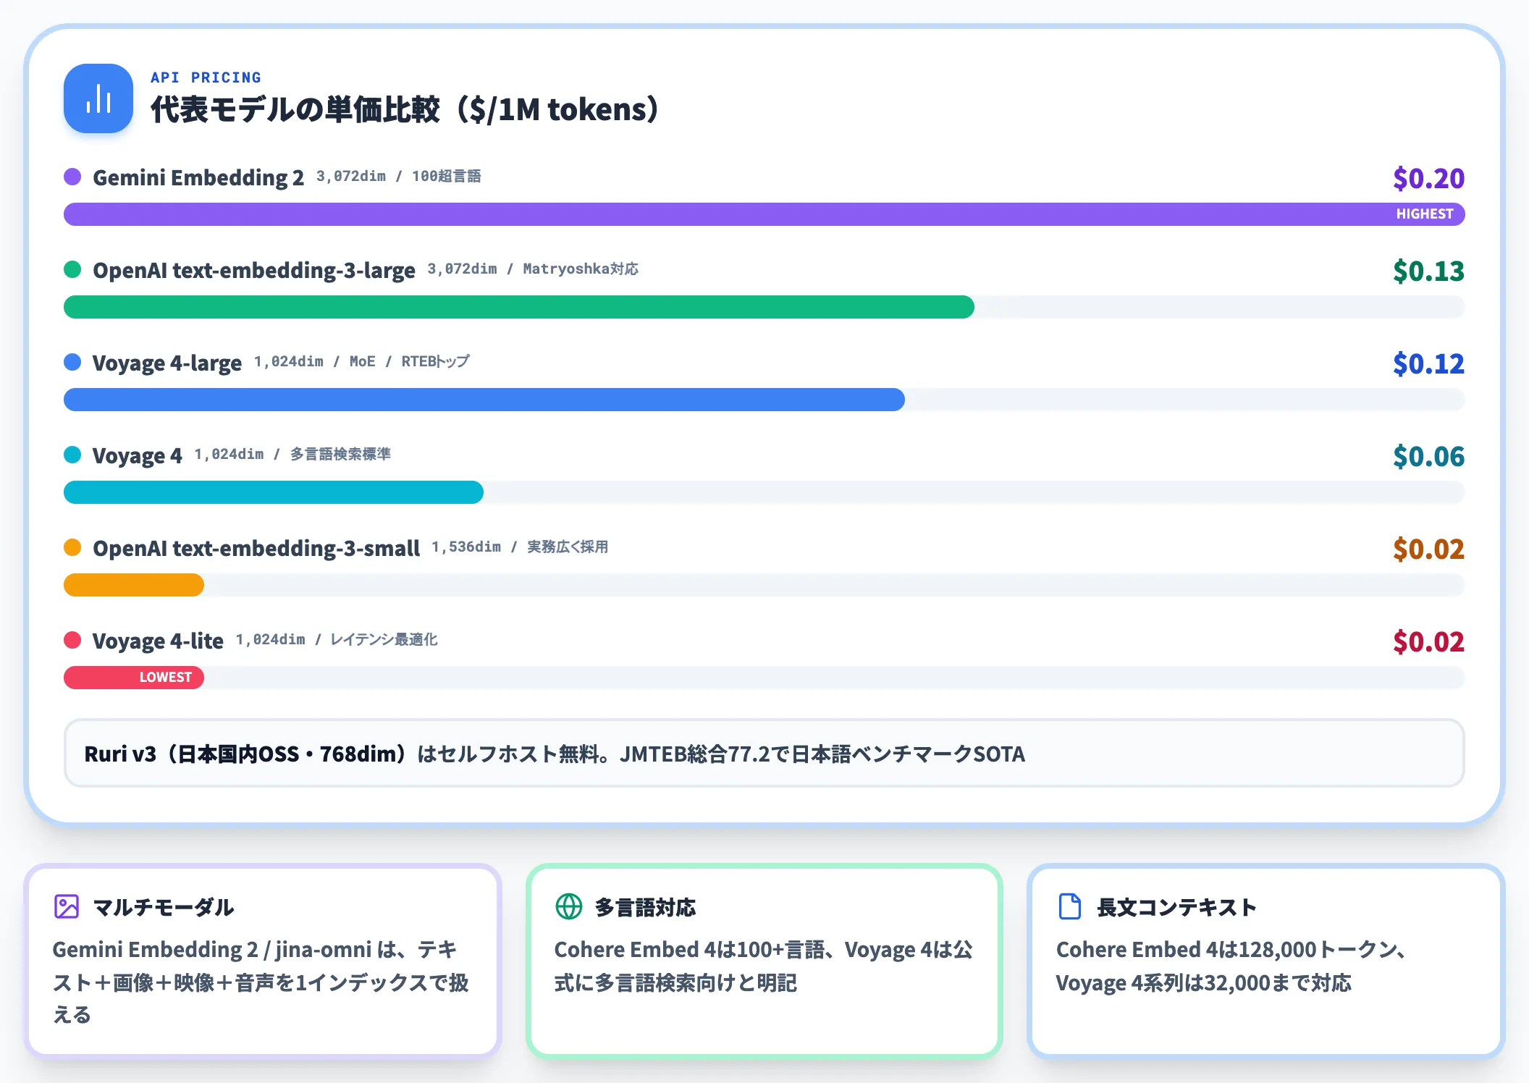This screenshot has width=1529, height=1083.
Task: Click the LOWEST badge on Voyage 4-lite bar
Action: pyautogui.click(x=166, y=678)
